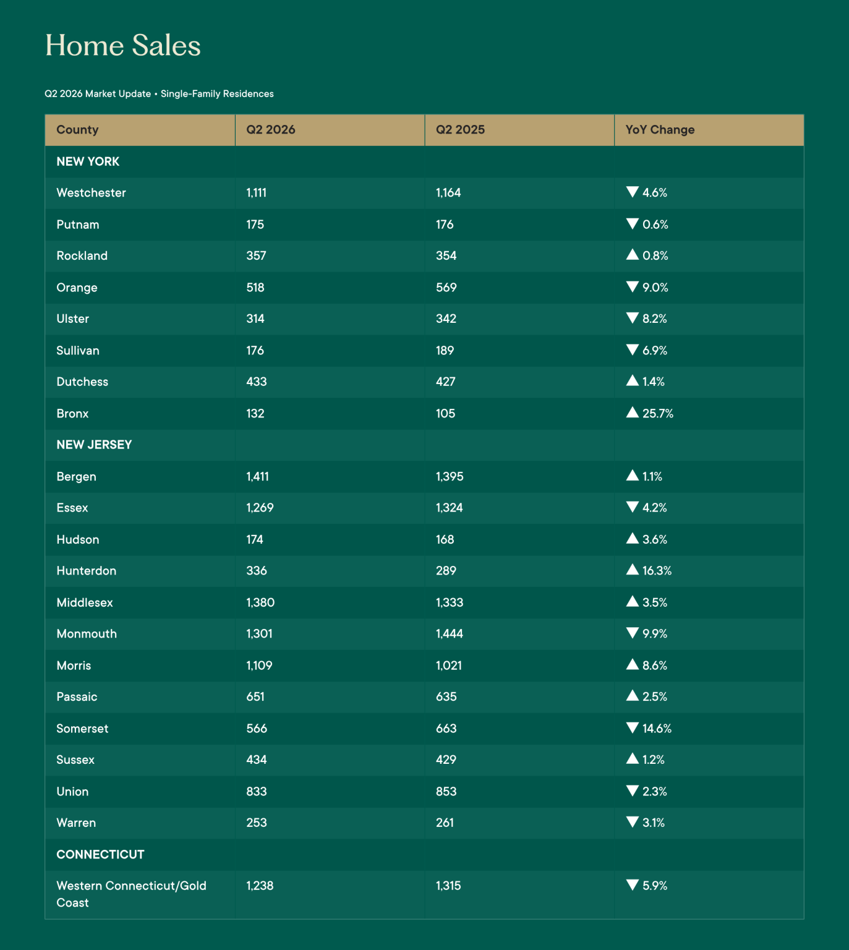Image resolution: width=849 pixels, height=950 pixels.
Task: Select the YoY Change column header
Action: (x=709, y=130)
